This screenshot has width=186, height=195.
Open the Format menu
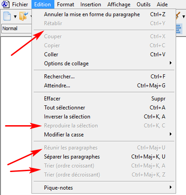66,5
